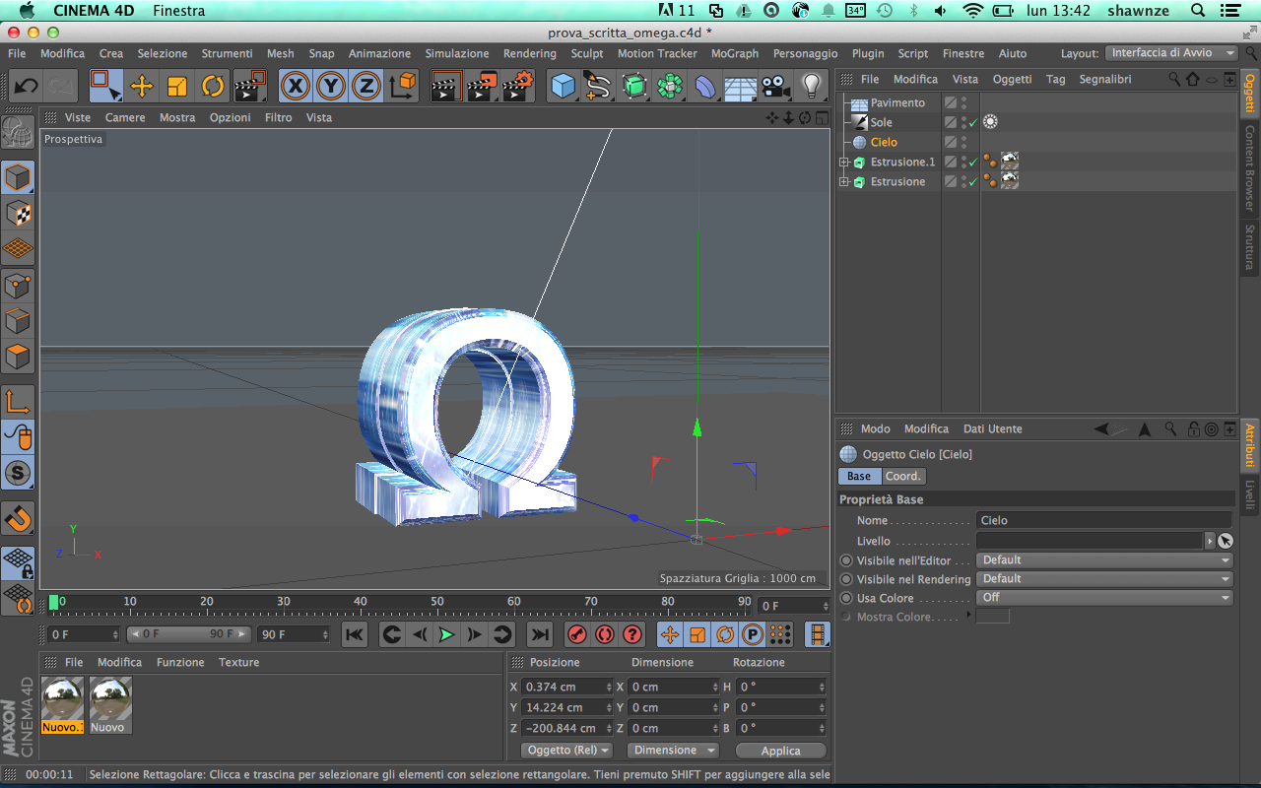Click the Applica button
This screenshot has width=1261, height=788.
tap(780, 751)
